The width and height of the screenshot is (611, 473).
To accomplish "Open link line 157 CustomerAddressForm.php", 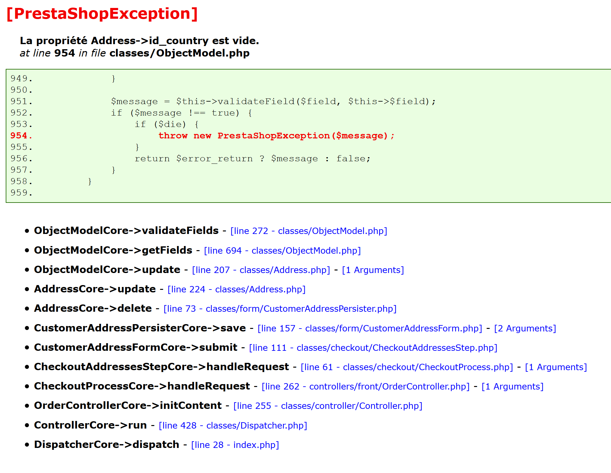I will pyautogui.click(x=370, y=328).
